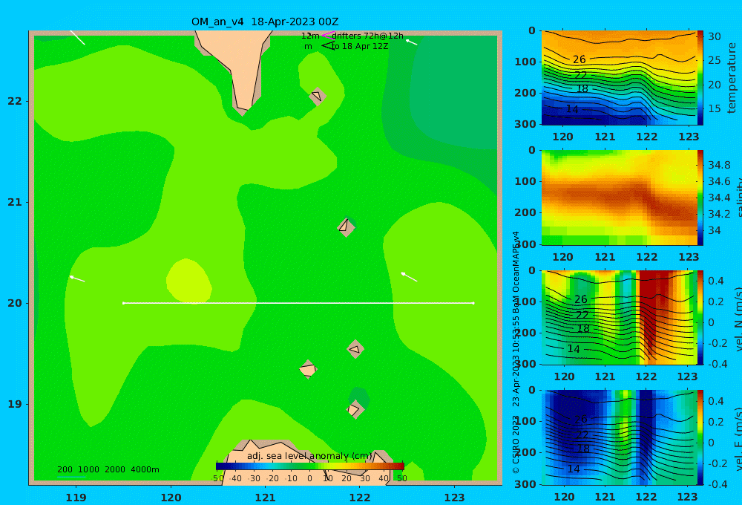The width and height of the screenshot is (742, 505).
Task: Click the '30' tick on the temperature colorbar
Action: [x=714, y=37]
